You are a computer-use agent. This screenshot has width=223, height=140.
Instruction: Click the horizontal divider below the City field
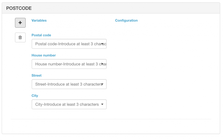pos(111,119)
